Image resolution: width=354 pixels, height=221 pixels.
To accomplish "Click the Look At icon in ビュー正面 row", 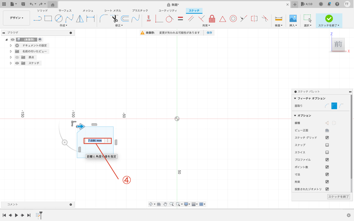I will [x=327, y=130].
